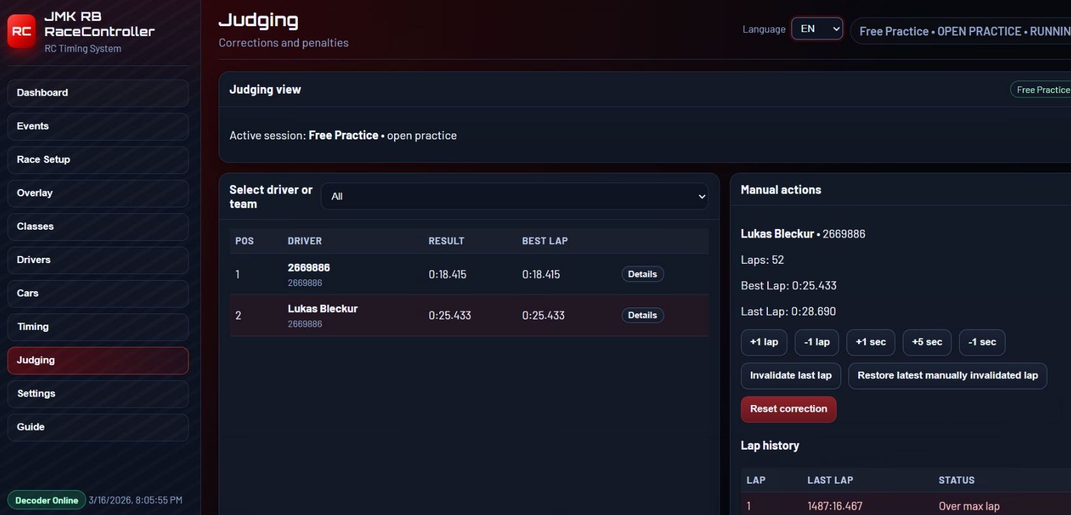Subtract one second with -1 sec
This screenshot has width=1071, height=515.
point(981,342)
